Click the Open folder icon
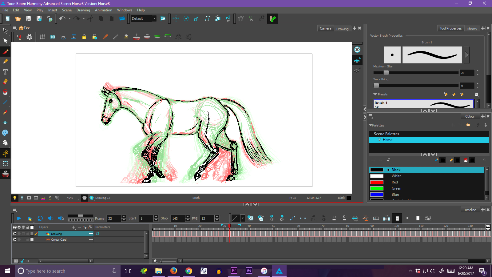Screen dimensions: 492x277 (x=18, y=18)
